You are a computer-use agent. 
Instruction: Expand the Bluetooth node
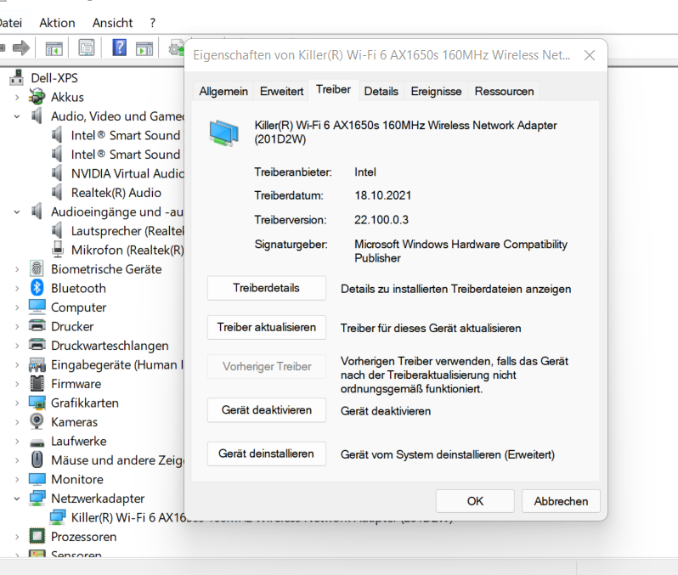pyautogui.click(x=17, y=289)
